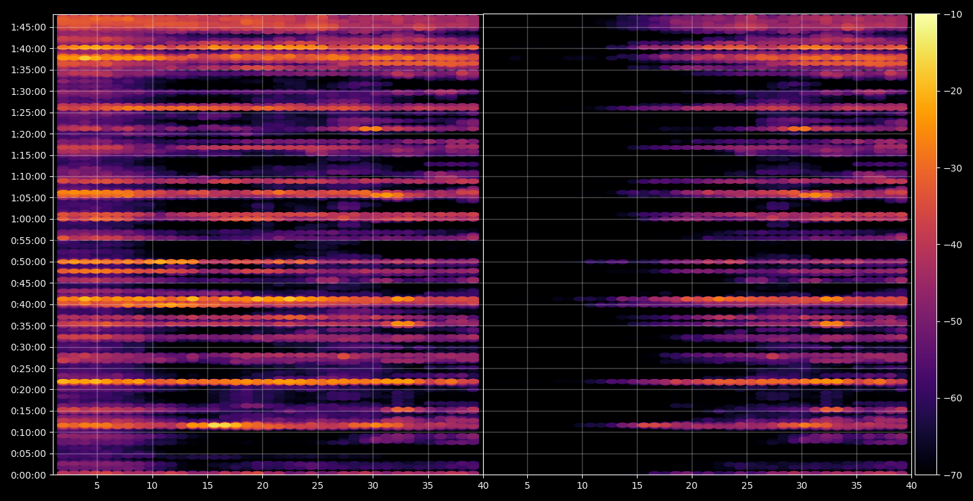Click the 0:30:00 y-axis tick label

click(28, 347)
